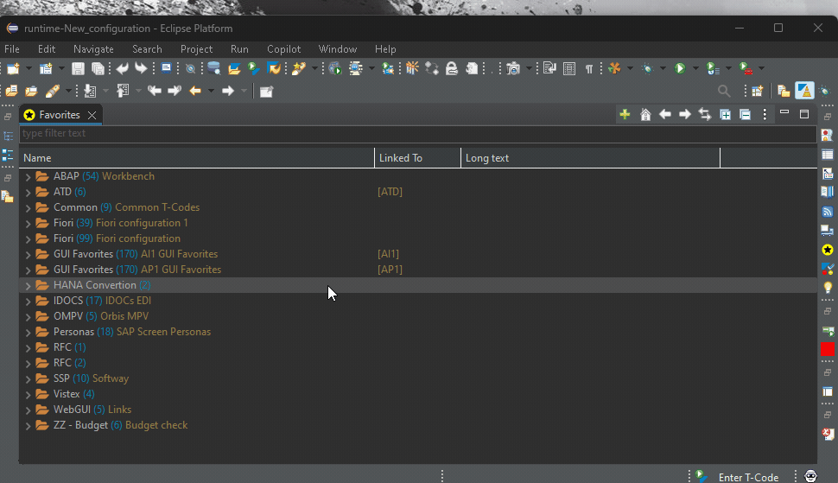Screen dimensions: 838x483
Task: Click the Debug bug icon in main toolbar
Action: pos(648,68)
